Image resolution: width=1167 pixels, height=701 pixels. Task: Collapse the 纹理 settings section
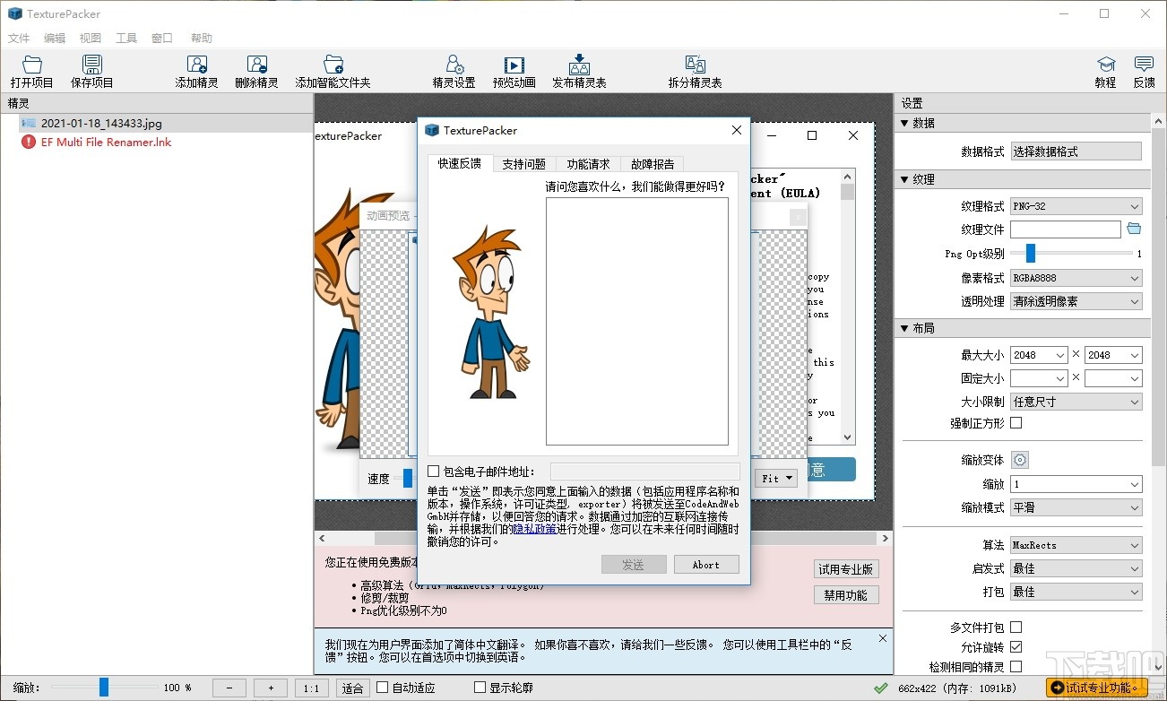point(904,179)
